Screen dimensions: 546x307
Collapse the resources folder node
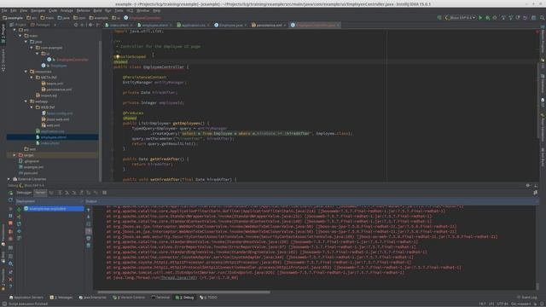coord(26,72)
